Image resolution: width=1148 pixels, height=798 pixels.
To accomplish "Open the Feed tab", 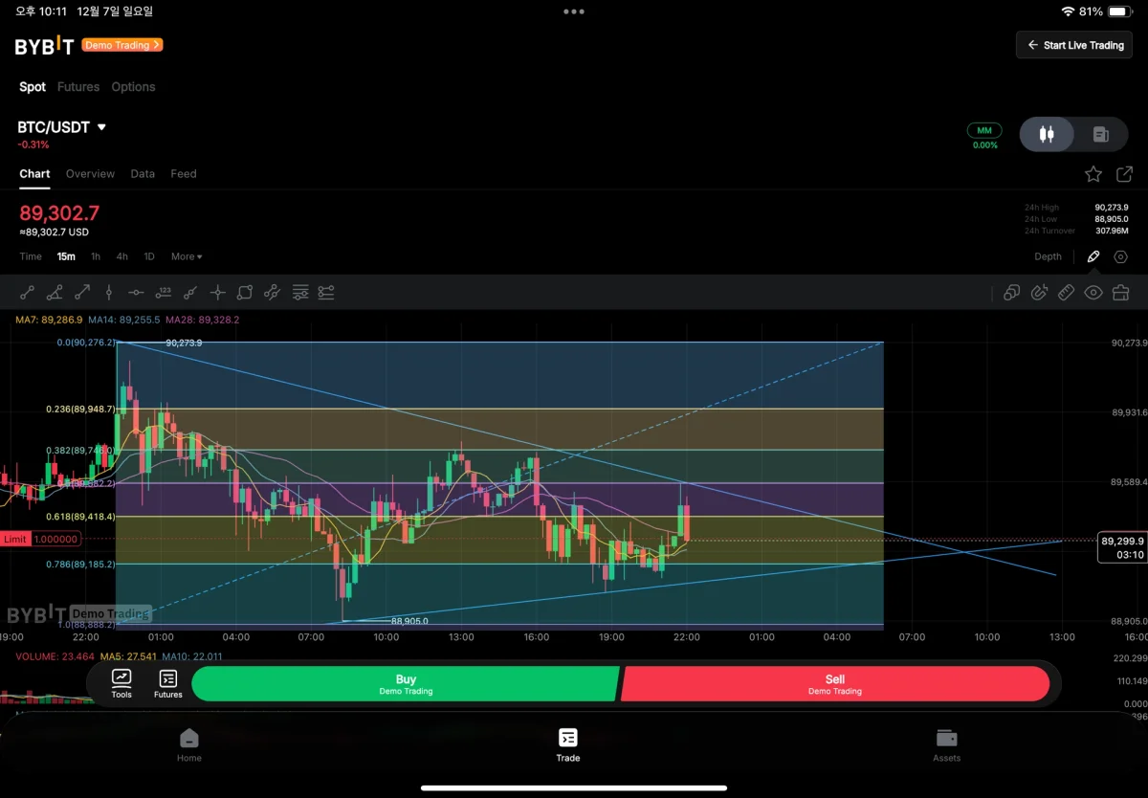I will (184, 174).
